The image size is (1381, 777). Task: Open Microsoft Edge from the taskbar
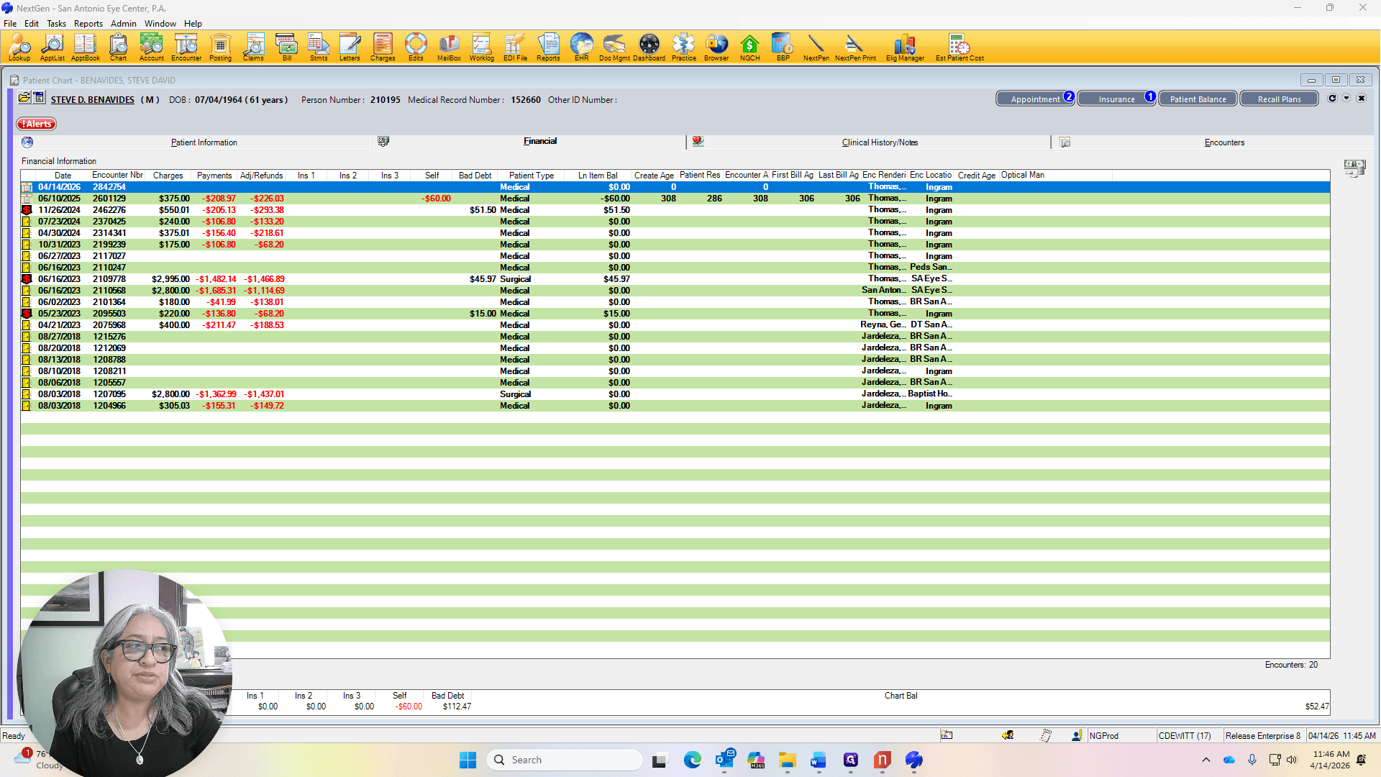[x=692, y=760]
